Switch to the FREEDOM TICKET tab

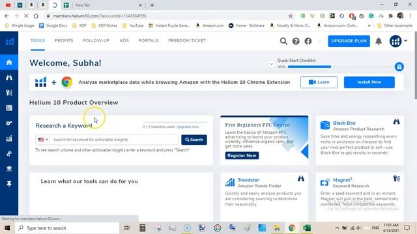pyautogui.click(x=187, y=40)
